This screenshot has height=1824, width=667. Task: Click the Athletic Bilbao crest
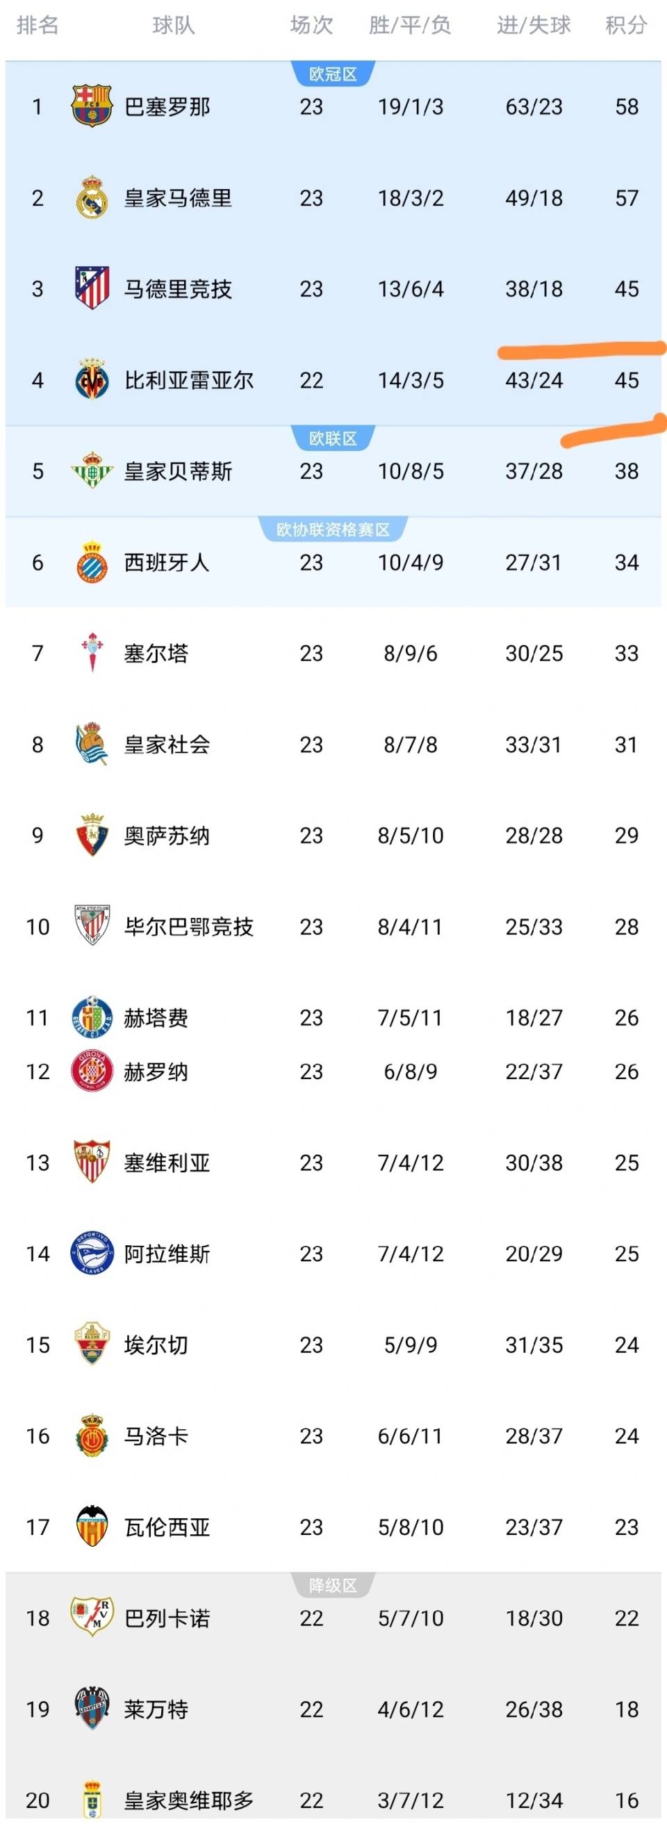(x=92, y=926)
